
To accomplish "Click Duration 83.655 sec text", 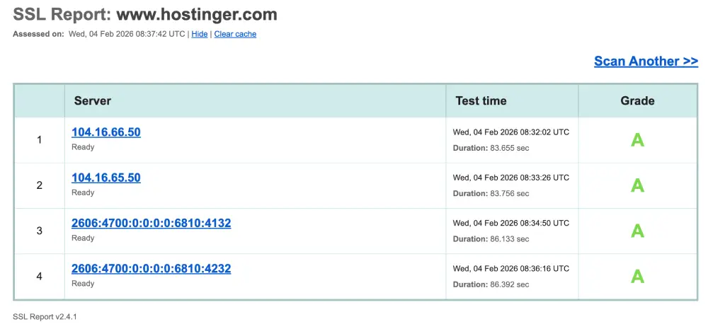I will 491,148.
